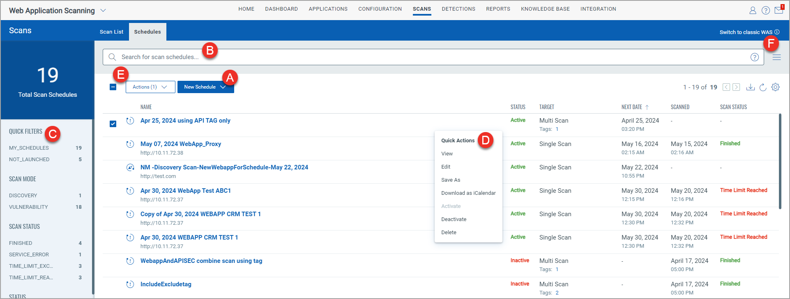Open May 07, 2024 WebApp_Proxy schedule link
This screenshot has width=790, height=299.
[x=181, y=144]
